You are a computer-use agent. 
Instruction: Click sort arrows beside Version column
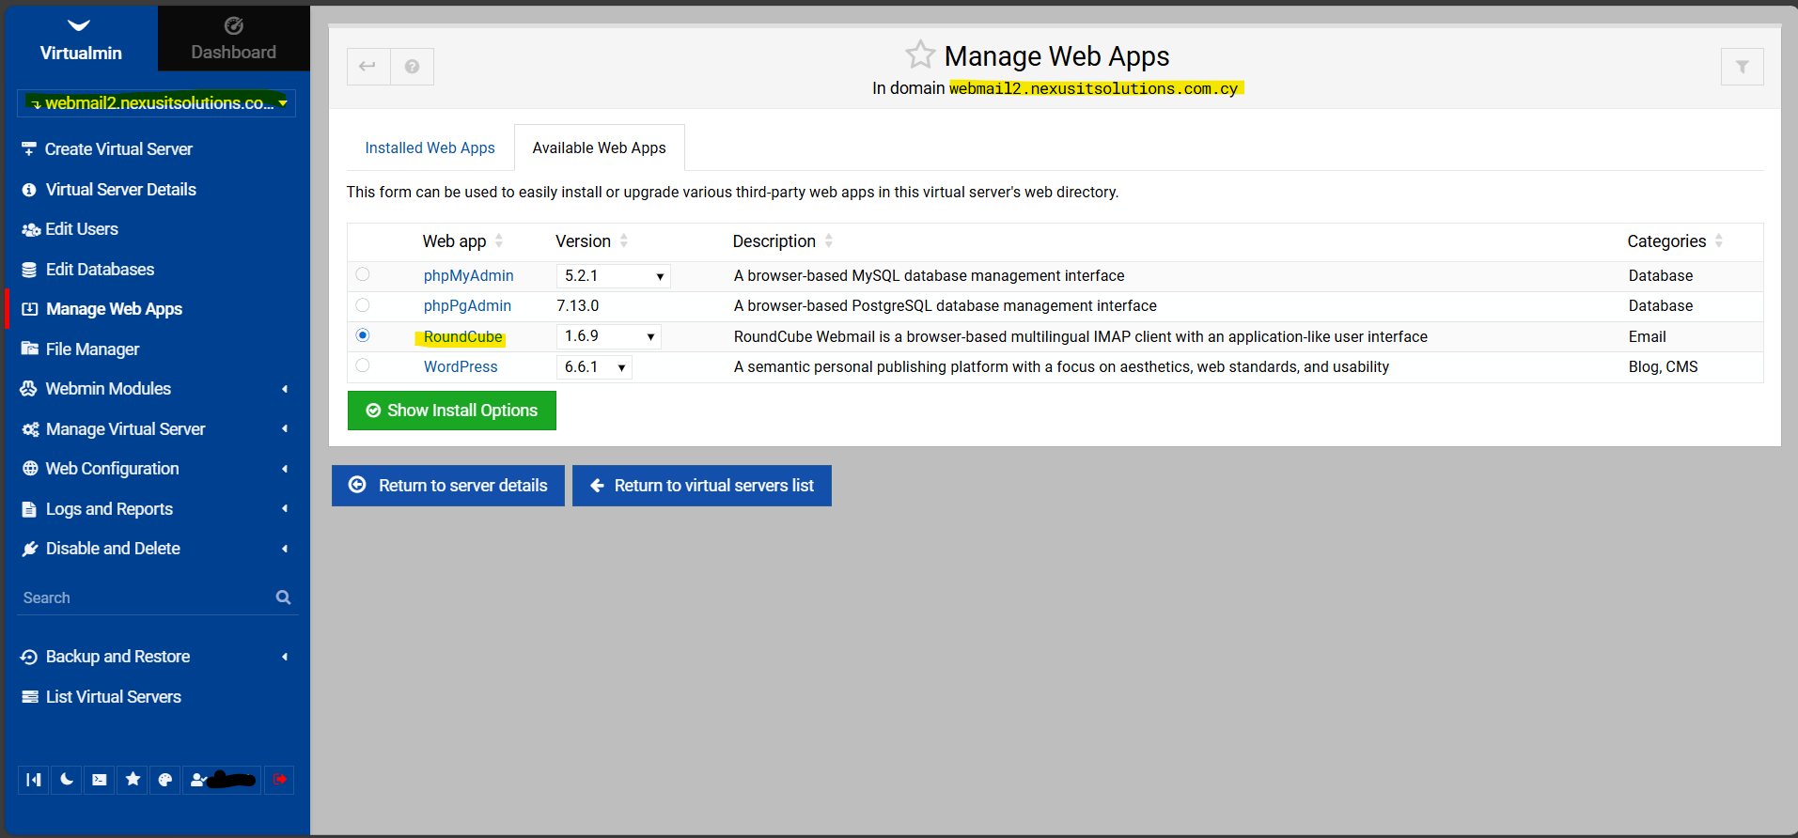(624, 241)
